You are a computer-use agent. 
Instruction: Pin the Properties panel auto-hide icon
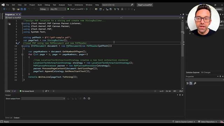point(220,76)
